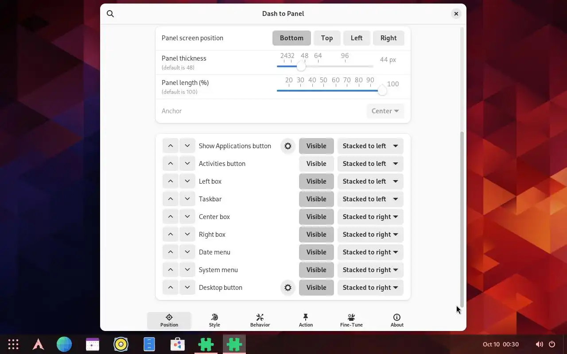Image resolution: width=567 pixels, height=354 pixels.
Task: Move Date menu up
Action: coord(171,252)
